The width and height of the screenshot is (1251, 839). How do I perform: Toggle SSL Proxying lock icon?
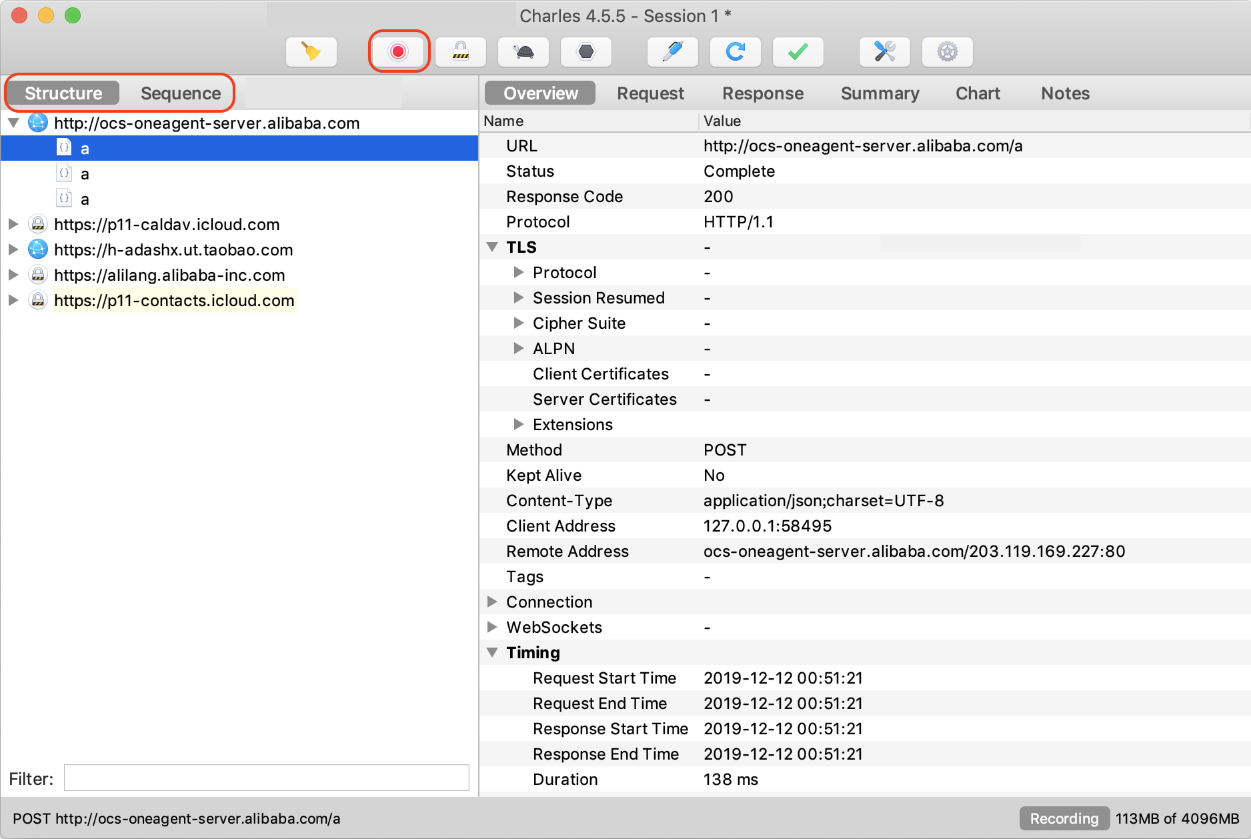coord(461,51)
